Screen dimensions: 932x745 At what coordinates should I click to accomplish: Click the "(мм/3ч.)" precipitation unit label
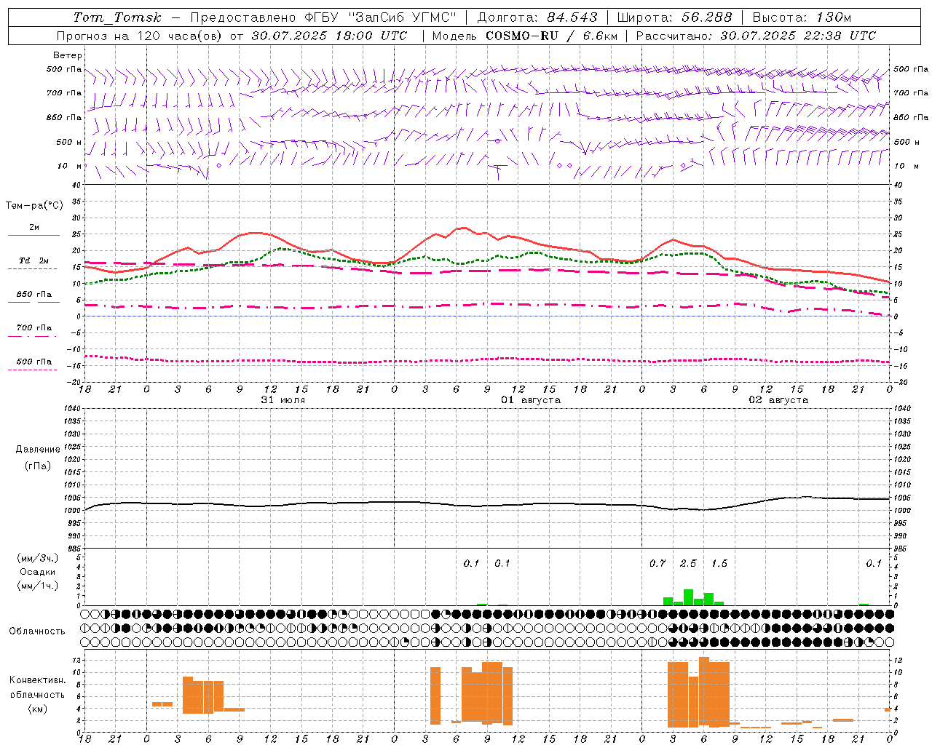tap(38, 558)
